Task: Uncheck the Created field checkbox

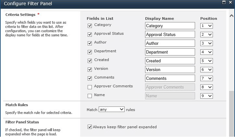Action: pos(90,61)
